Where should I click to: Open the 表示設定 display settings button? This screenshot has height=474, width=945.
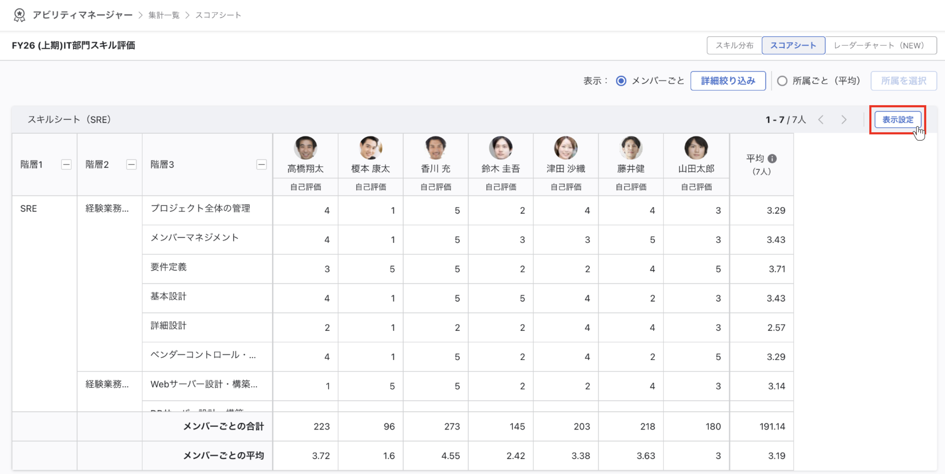(897, 120)
